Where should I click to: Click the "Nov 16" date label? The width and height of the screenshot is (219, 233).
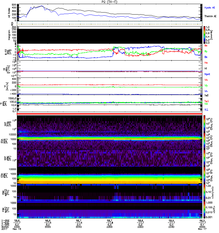(17, 229)
